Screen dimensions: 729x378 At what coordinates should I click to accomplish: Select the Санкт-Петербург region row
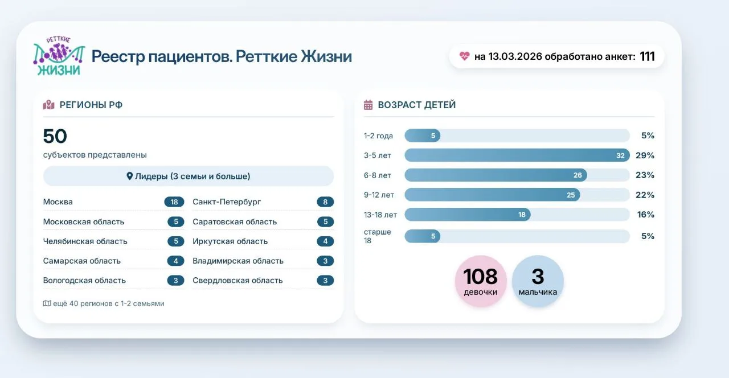[263, 202]
